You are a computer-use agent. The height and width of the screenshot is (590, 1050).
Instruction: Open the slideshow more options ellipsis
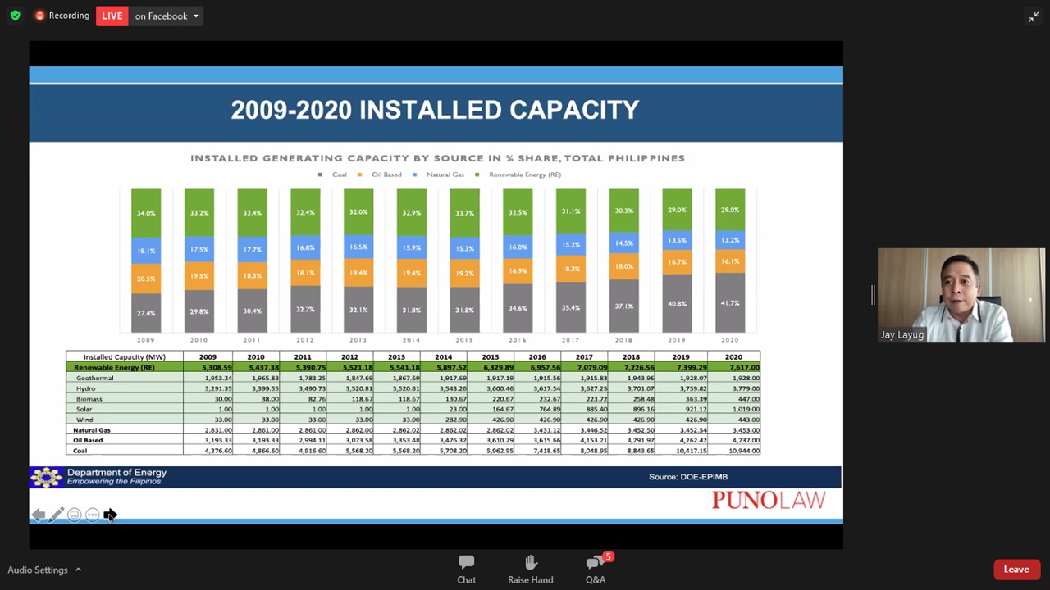pyautogui.click(x=92, y=515)
